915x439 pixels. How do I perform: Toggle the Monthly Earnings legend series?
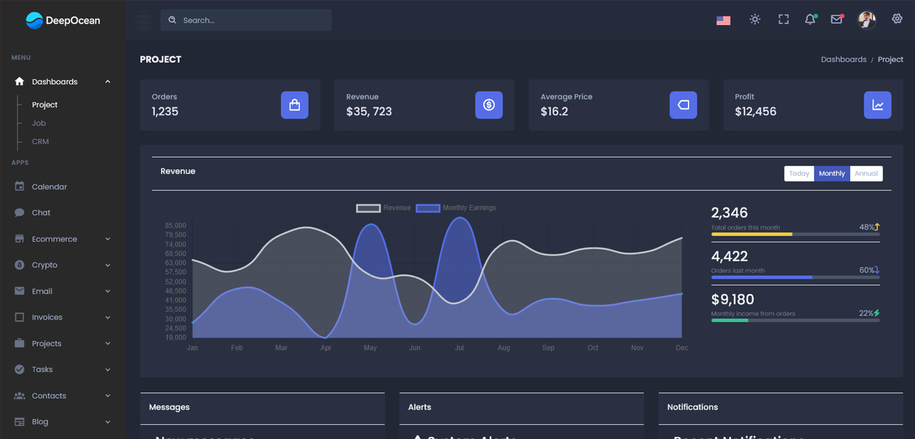click(456, 208)
